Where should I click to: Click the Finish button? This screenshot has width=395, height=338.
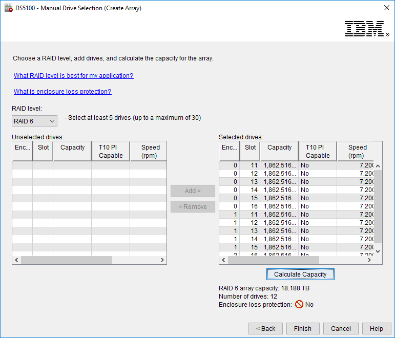(x=302, y=329)
